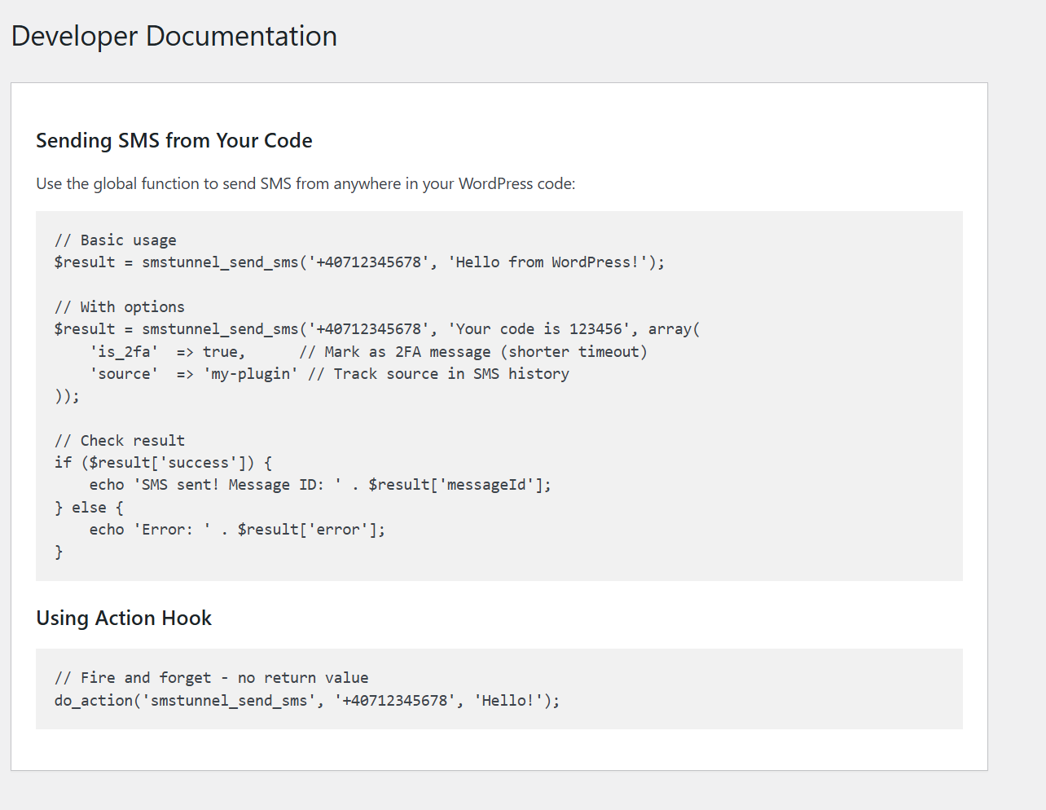Screen dimensions: 1046x810
Task: Click the '// Basic usage' comment line
Action: pos(114,240)
